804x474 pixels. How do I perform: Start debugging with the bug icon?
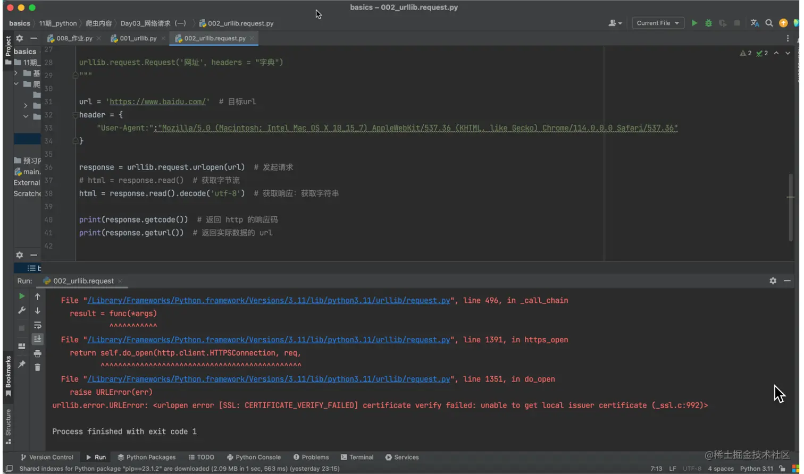click(708, 23)
